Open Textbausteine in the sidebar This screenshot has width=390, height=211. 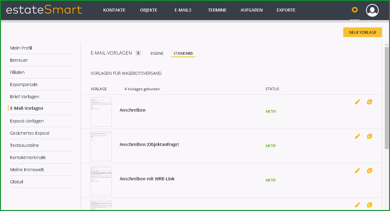[24, 145]
